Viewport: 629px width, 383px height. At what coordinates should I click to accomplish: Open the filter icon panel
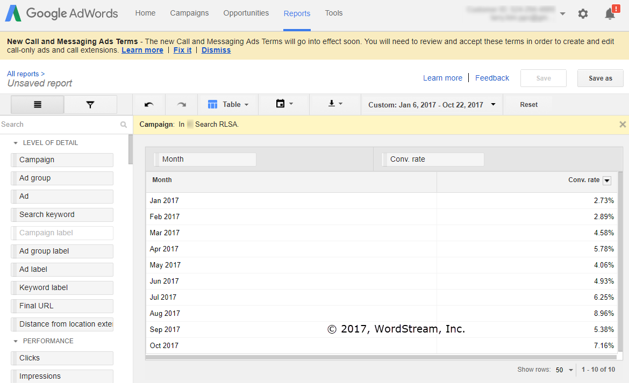[90, 104]
